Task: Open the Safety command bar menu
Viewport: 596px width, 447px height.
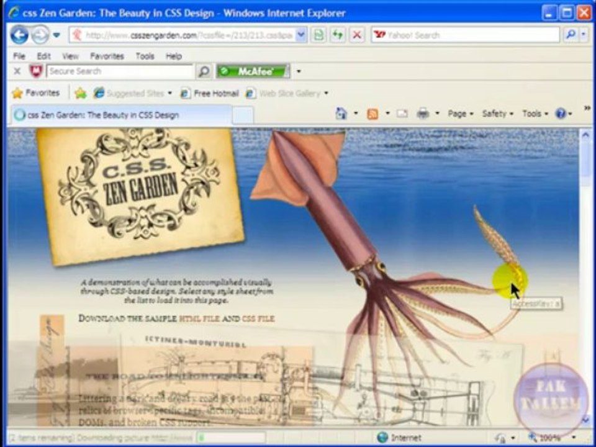Action: click(x=498, y=114)
